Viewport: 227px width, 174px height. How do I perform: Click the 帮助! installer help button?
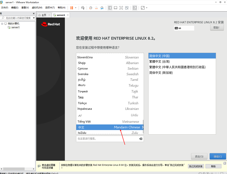click(x=217, y=28)
